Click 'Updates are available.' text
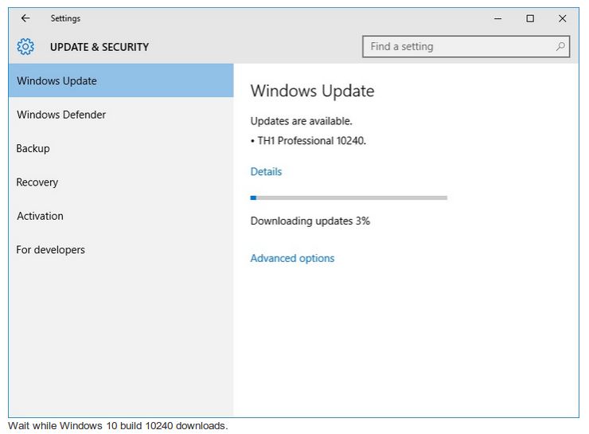Viewport: 589px width, 434px height. pyautogui.click(x=301, y=121)
